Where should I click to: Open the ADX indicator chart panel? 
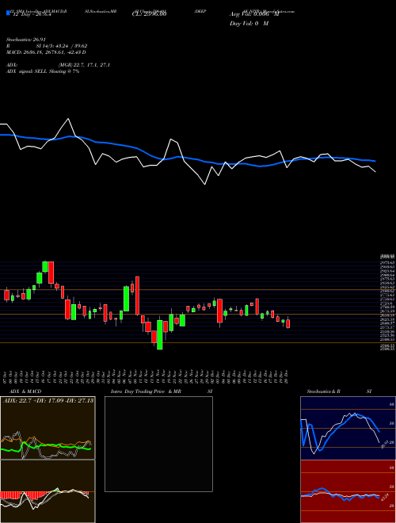[x=48, y=428]
